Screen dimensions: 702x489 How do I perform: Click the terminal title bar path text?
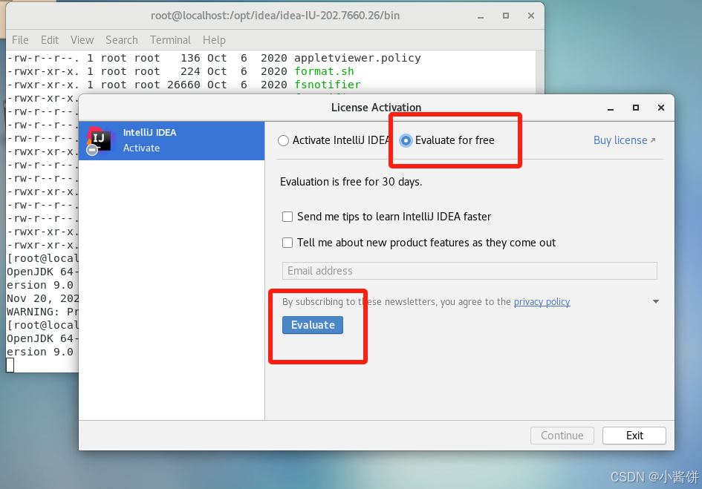[275, 16]
